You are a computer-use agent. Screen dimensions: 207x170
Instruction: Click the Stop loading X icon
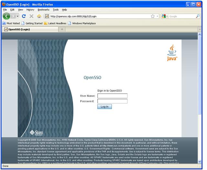[31, 16]
